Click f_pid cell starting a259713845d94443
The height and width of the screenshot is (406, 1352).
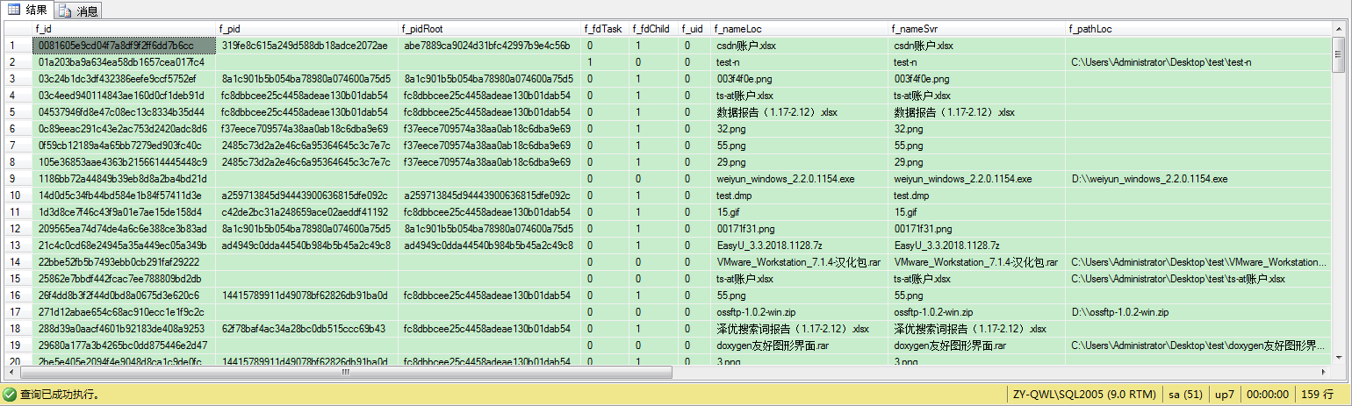point(307,195)
